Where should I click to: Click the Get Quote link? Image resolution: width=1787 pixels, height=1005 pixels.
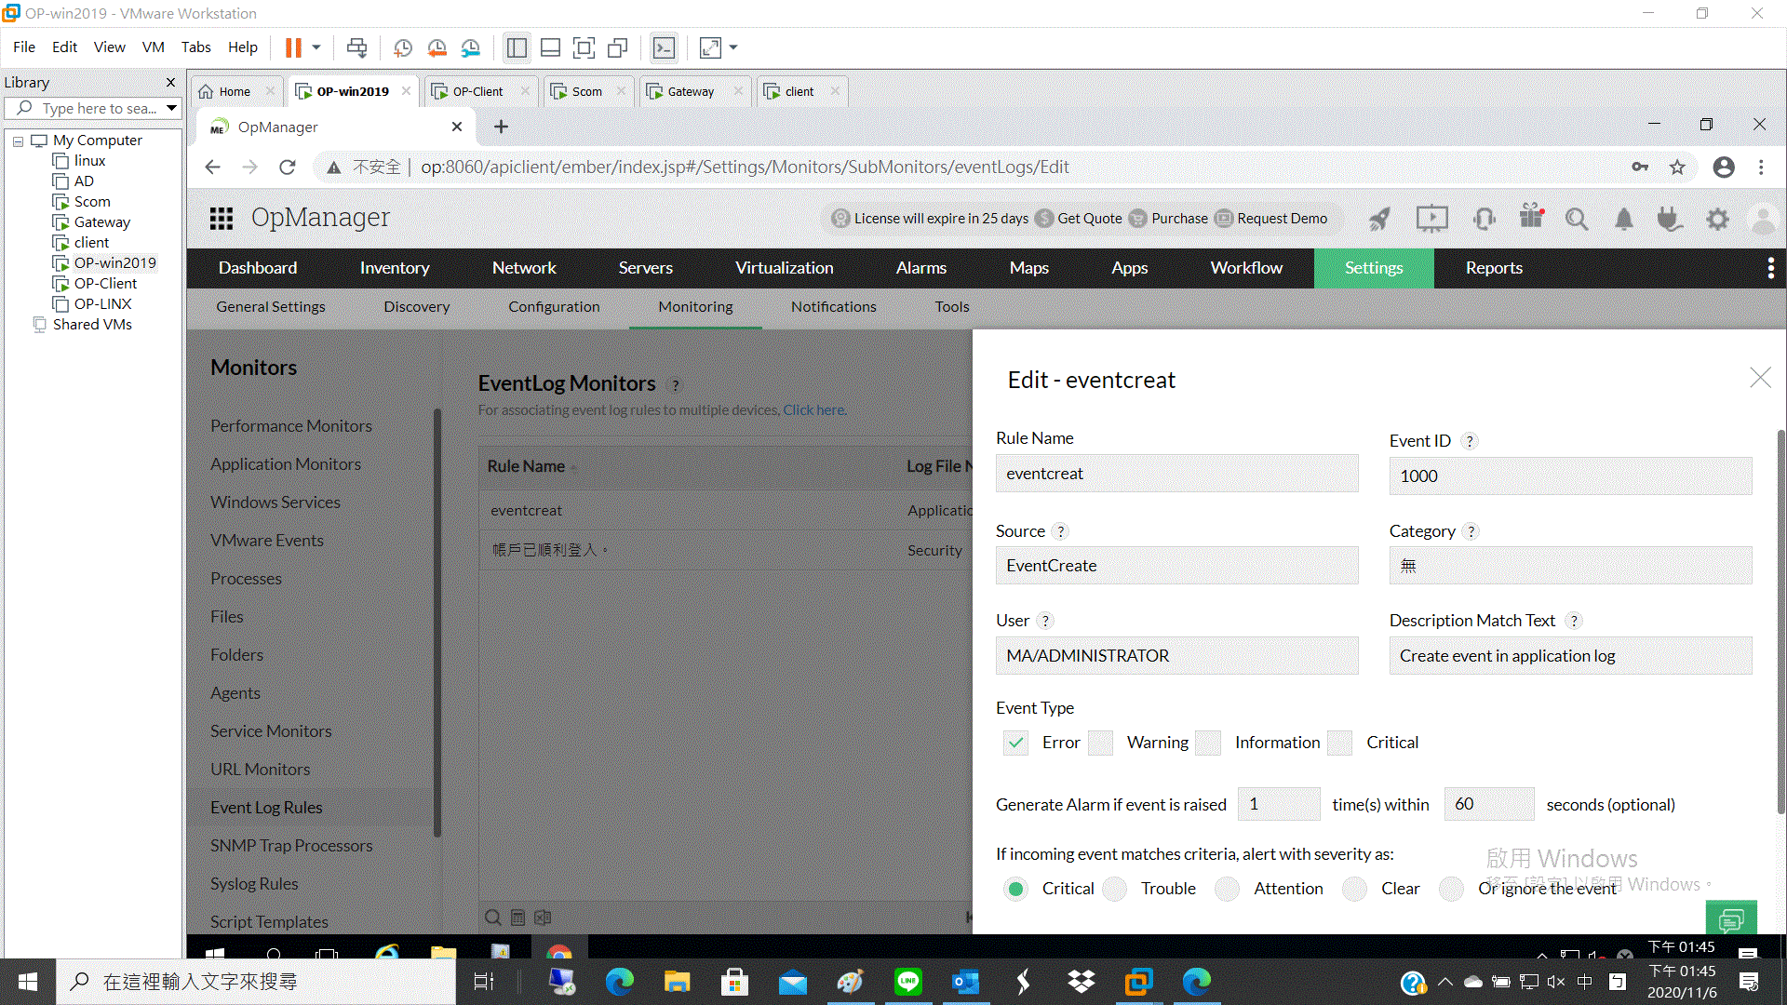pyautogui.click(x=1089, y=219)
